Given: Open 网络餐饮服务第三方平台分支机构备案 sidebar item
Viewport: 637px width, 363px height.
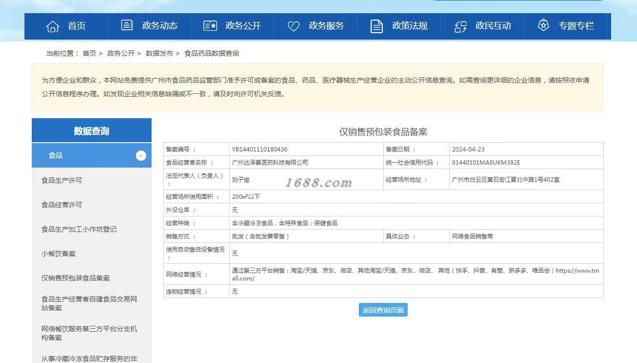Looking at the screenshot, I should pos(89,333).
